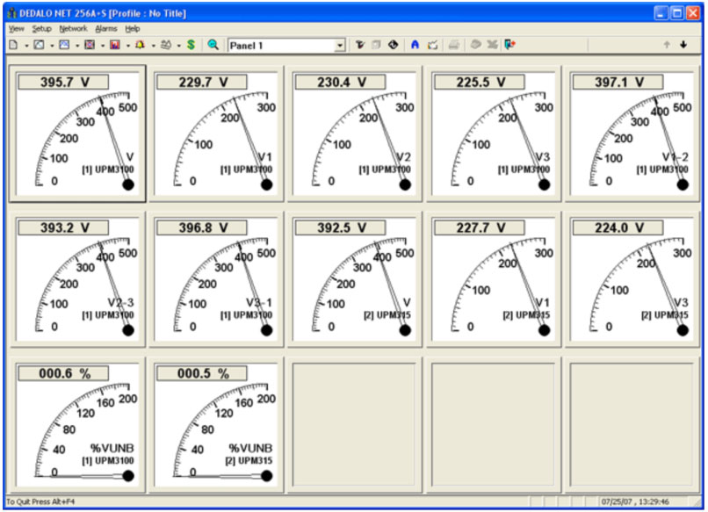Open the Panel 1 selection dropdown
708x512 pixels.
(340, 46)
